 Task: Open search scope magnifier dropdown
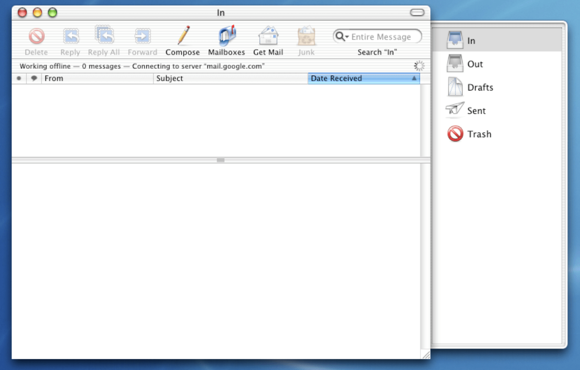point(342,37)
